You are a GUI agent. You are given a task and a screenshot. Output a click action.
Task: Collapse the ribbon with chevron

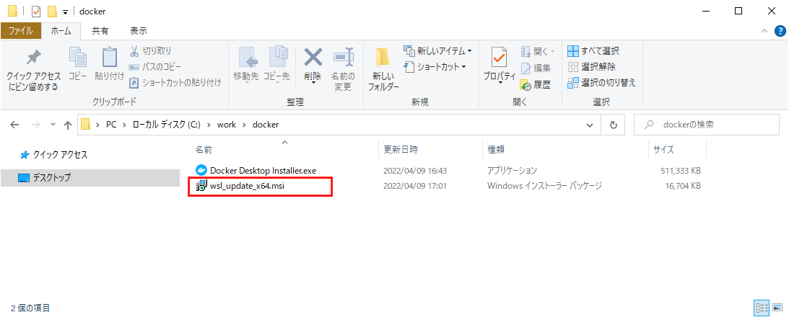764,31
